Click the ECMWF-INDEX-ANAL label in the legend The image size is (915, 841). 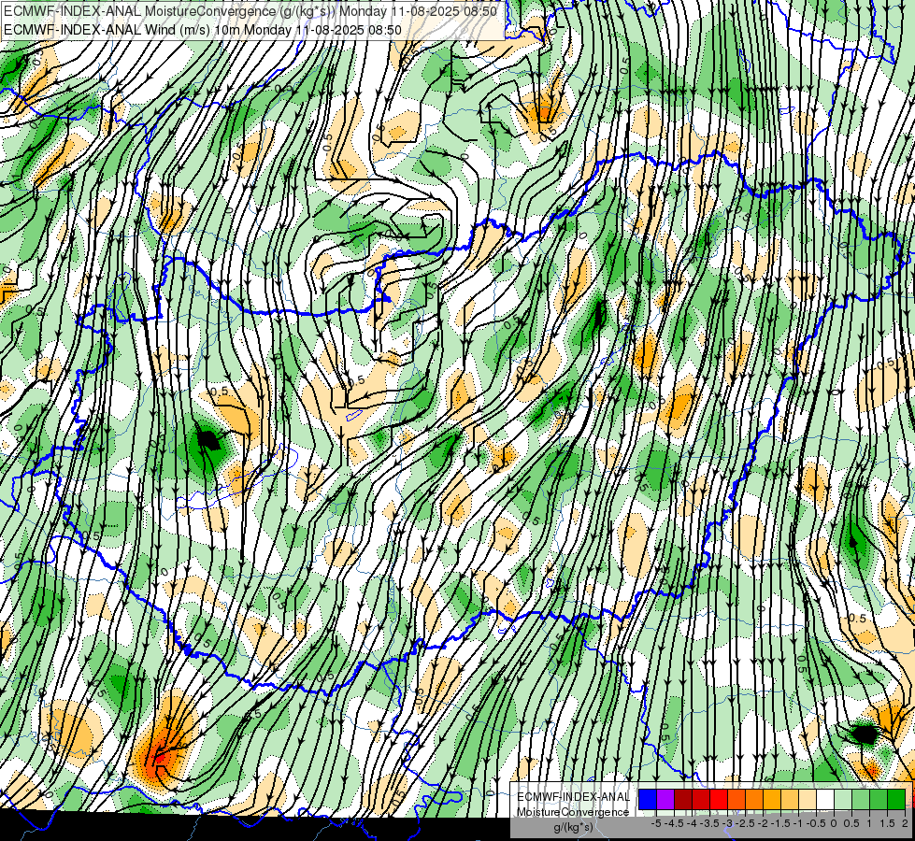click(573, 797)
